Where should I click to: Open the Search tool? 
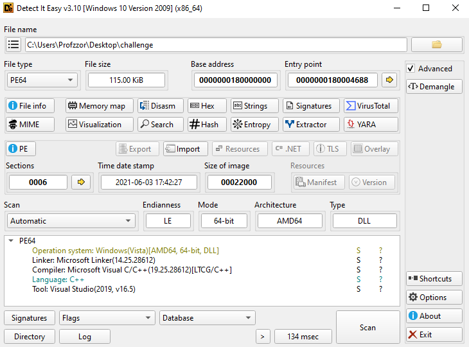[161, 125]
